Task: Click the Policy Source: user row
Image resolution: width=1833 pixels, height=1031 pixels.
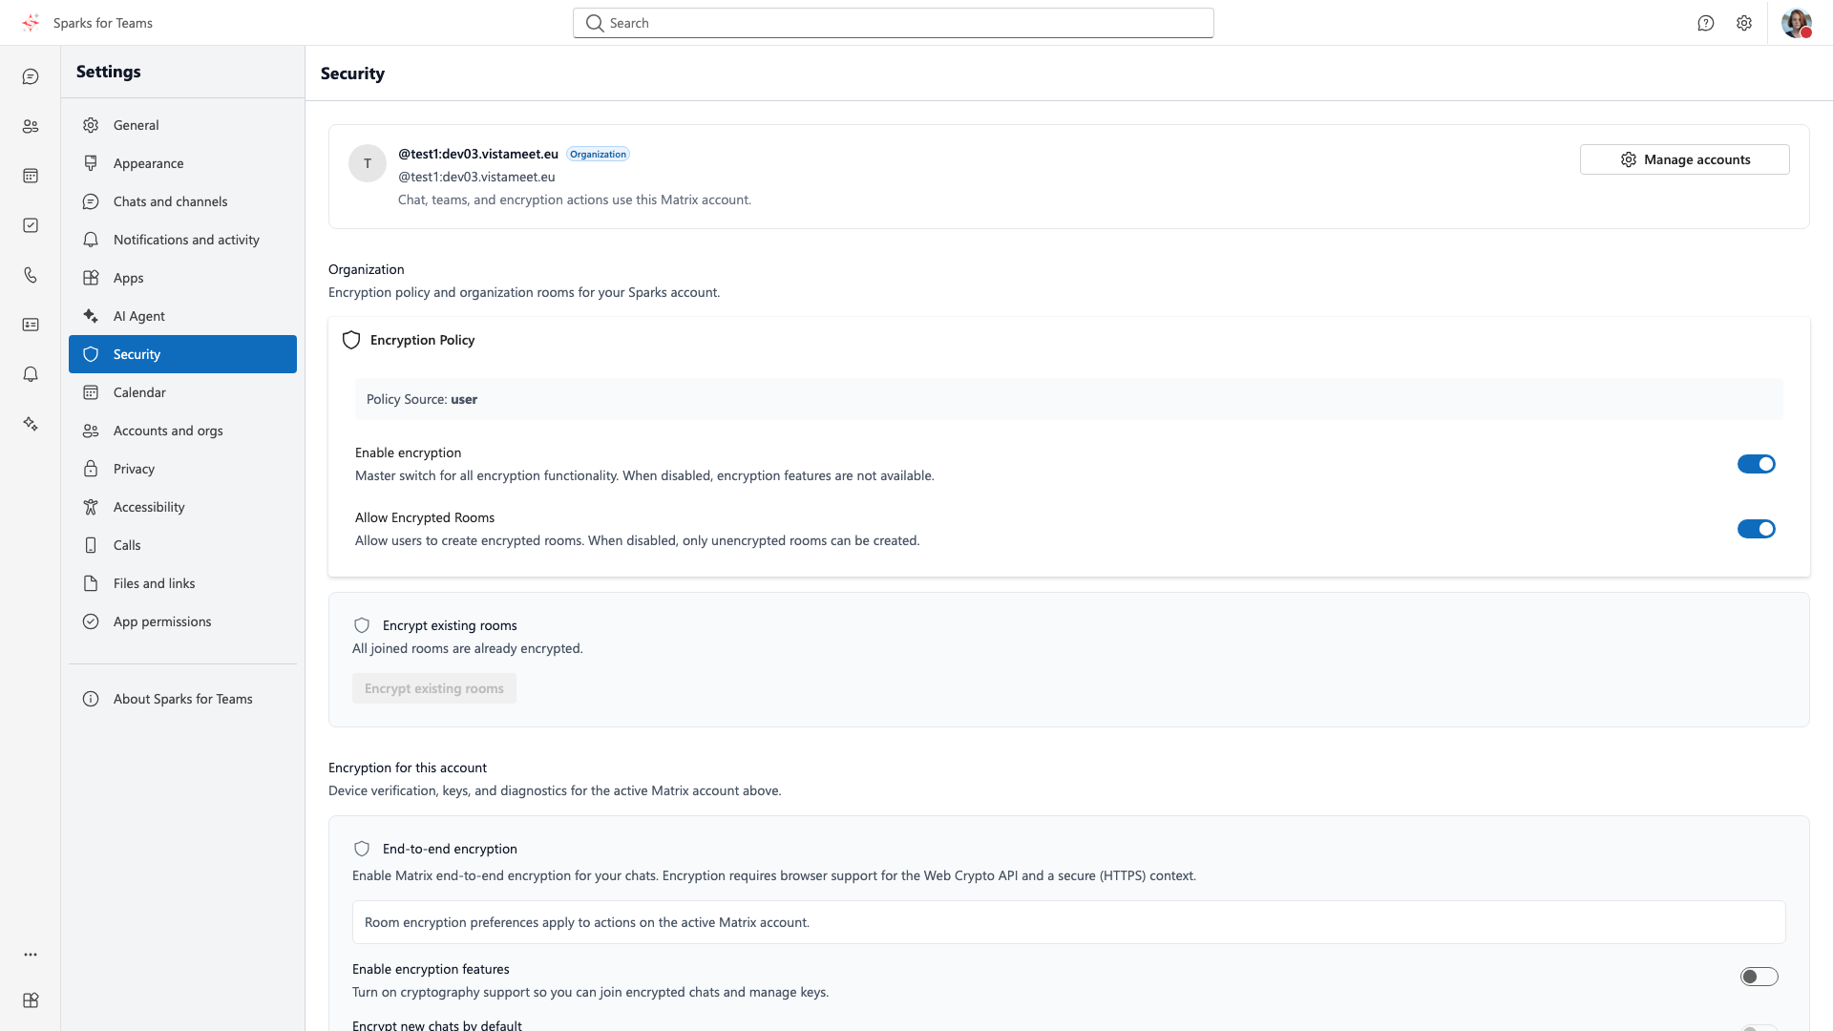Action: click(x=1069, y=399)
